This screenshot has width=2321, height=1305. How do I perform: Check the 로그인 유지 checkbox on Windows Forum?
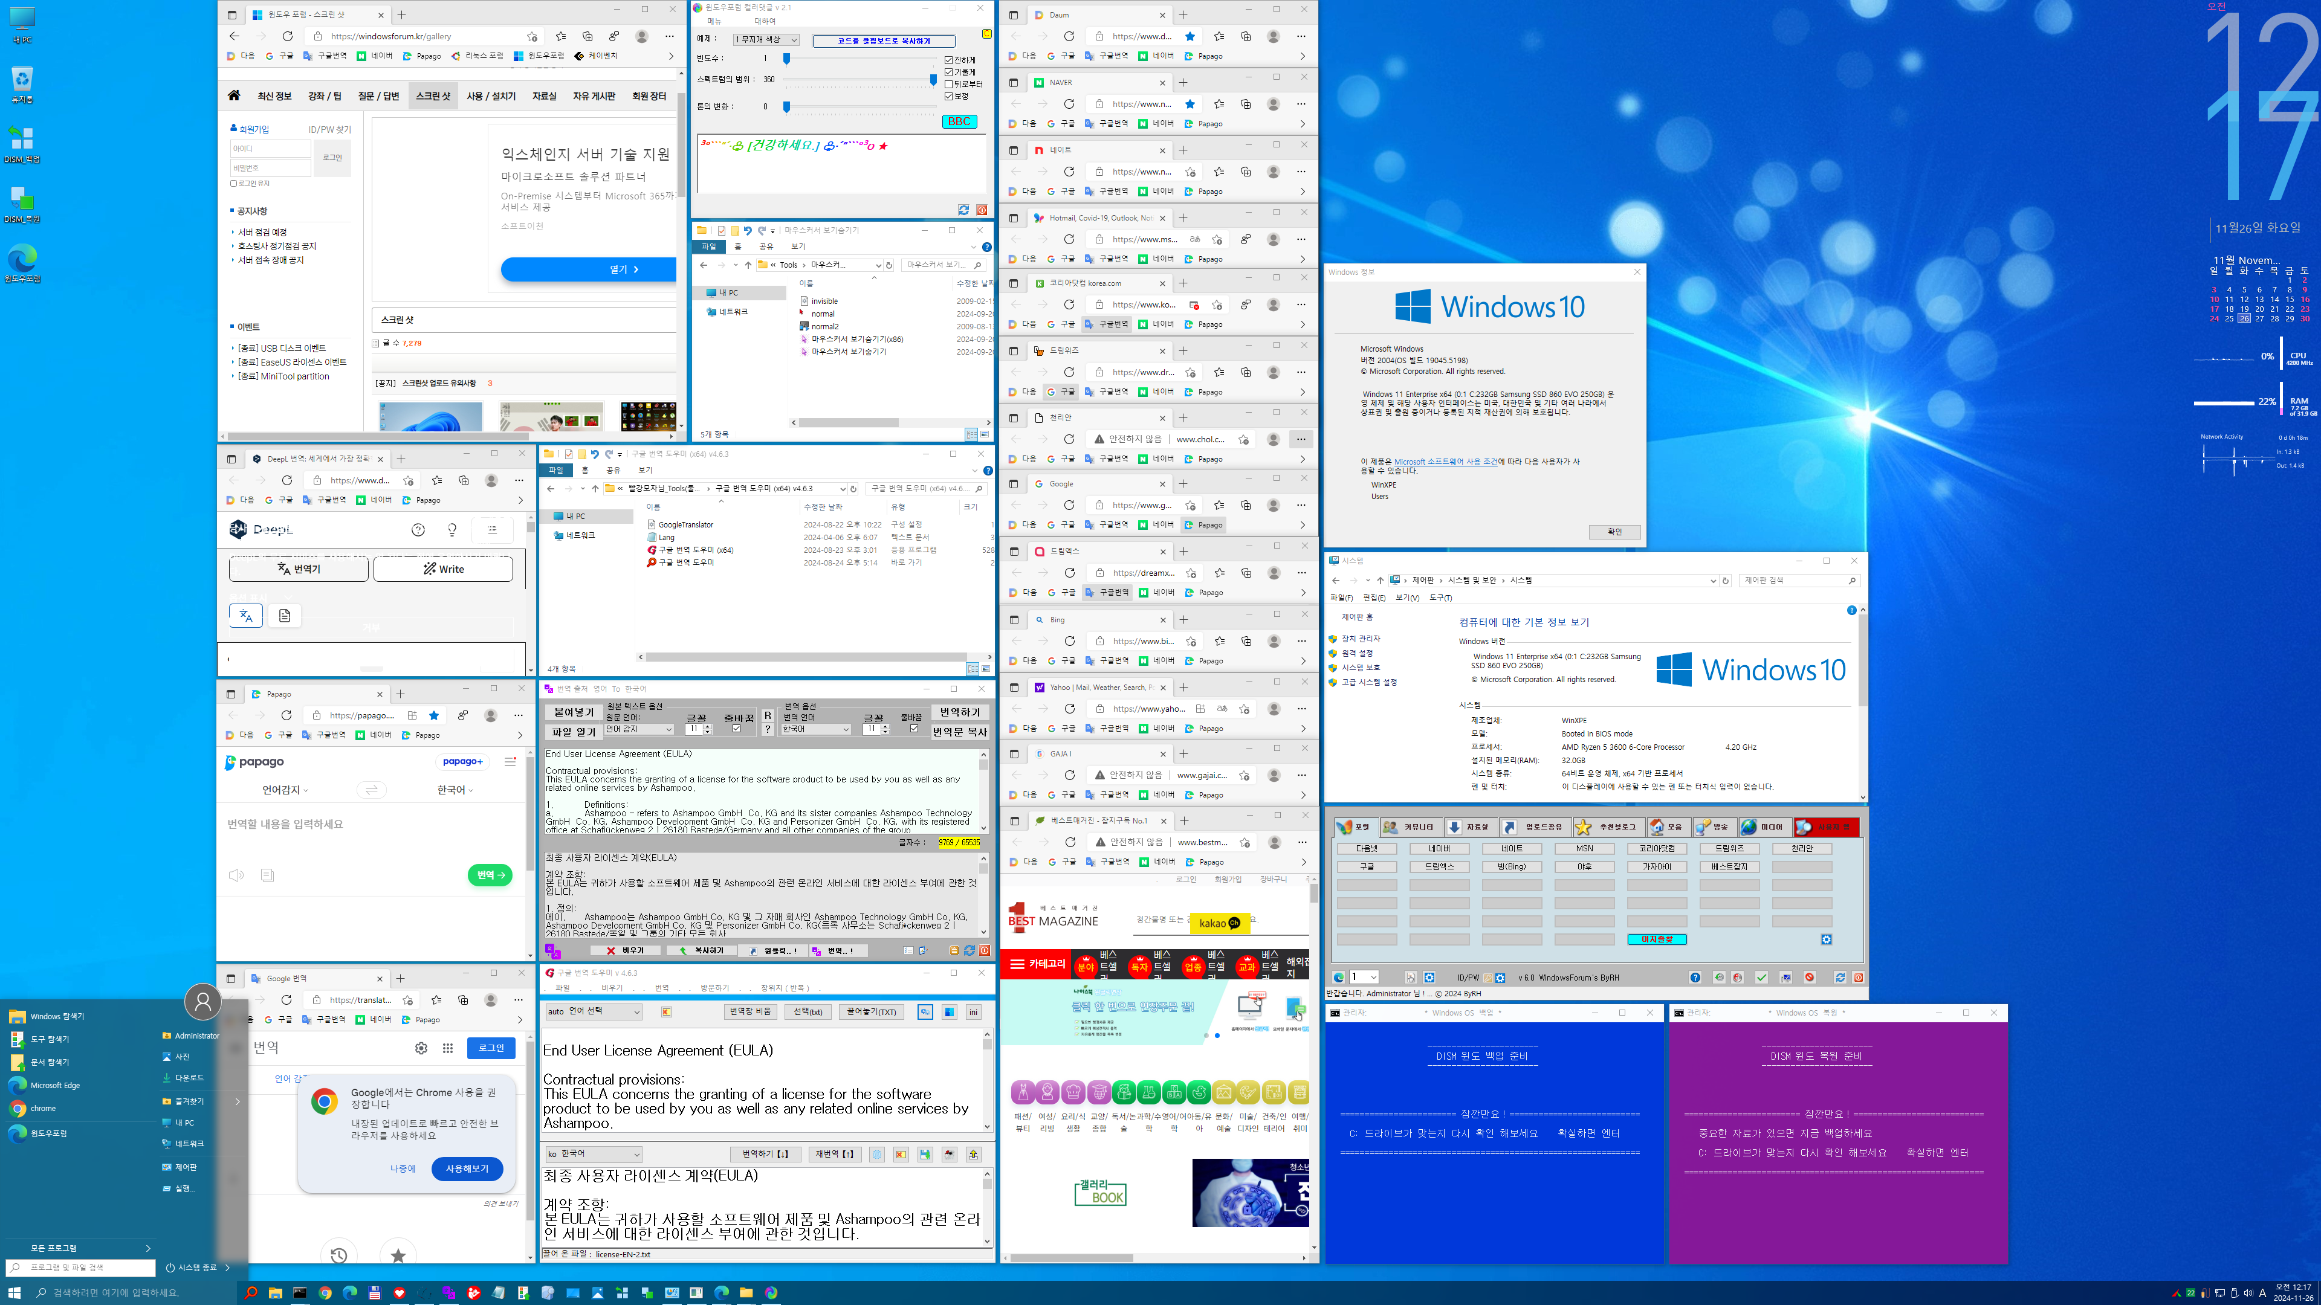(233, 183)
